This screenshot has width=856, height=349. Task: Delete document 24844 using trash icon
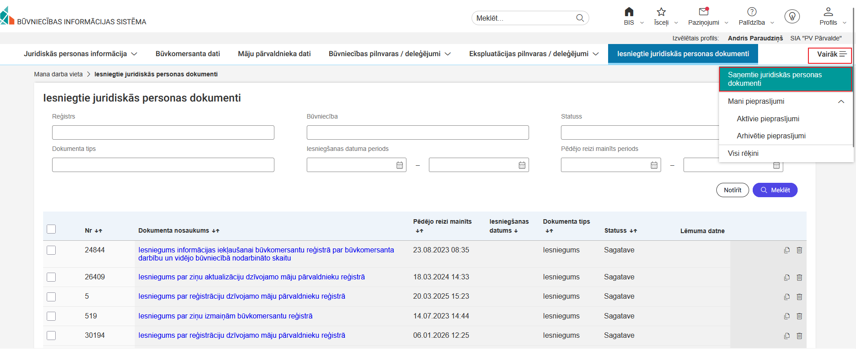[799, 250]
